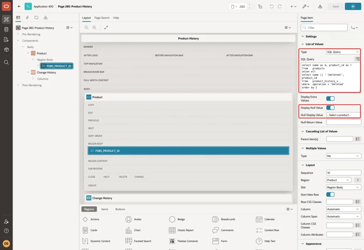Open the help question mark icon
The height and width of the screenshot is (250, 364).
pos(6,231)
